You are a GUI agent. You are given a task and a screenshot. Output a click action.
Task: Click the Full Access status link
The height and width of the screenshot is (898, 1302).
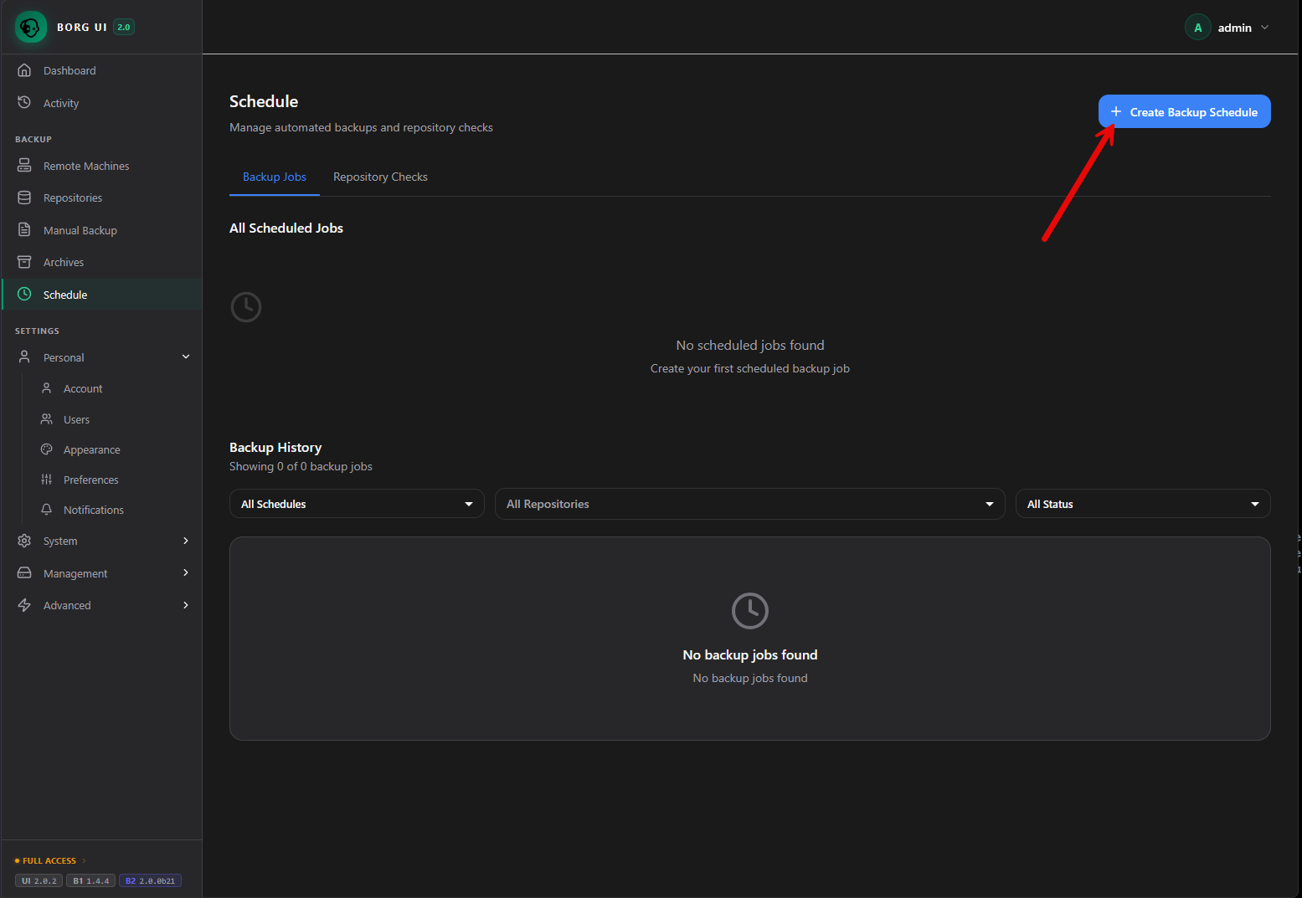49,860
